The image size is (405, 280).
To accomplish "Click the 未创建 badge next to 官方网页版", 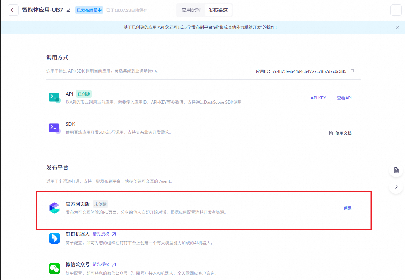I will (x=100, y=204).
